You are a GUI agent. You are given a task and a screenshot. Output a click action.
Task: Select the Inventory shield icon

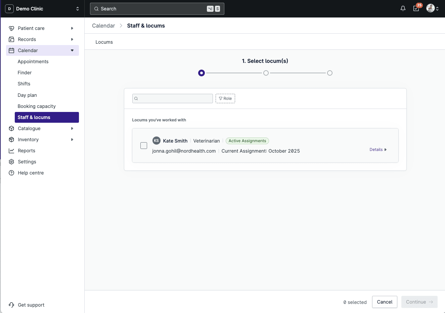(x=12, y=139)
